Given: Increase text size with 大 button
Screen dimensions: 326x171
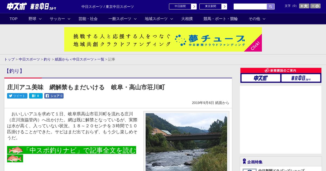Looking at the screenshot, I should click(x=304, y=6).
